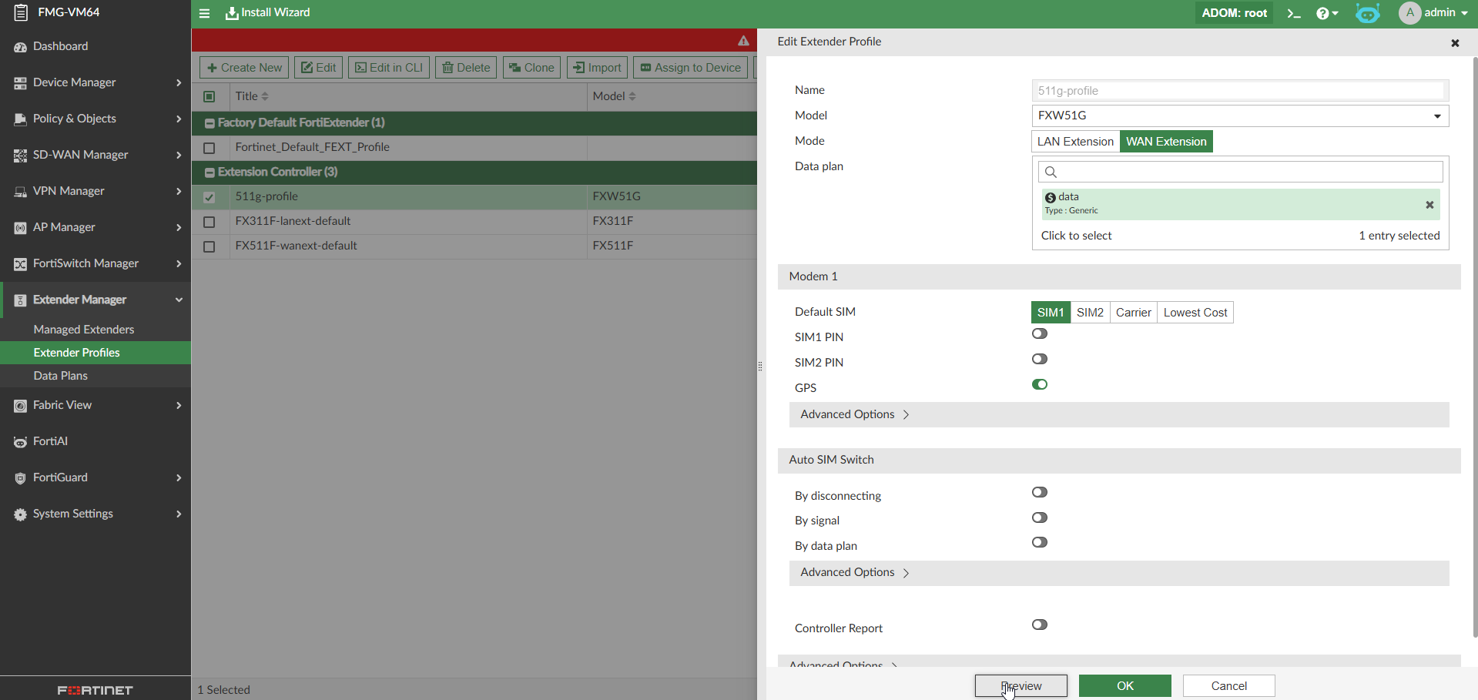The width and height of the screenshot is (1478, 700).
Task: Select Lowest Cost default SIM option
Action: pos(1195,313)
